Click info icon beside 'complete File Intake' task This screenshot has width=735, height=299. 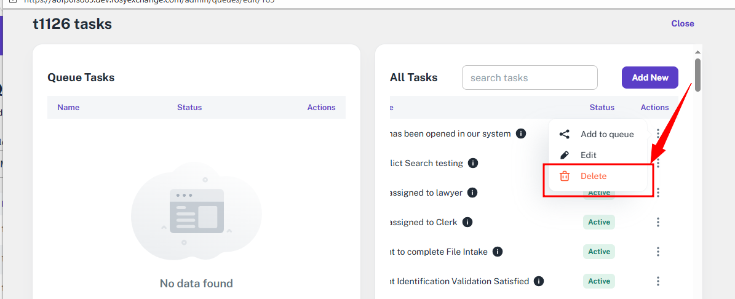498,252
